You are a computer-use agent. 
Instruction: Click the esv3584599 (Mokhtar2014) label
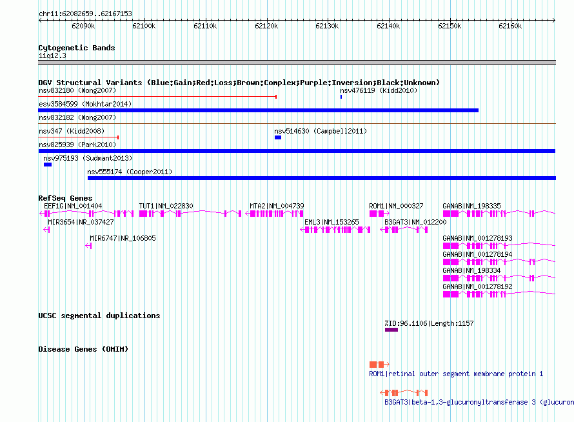pos(85,104)
